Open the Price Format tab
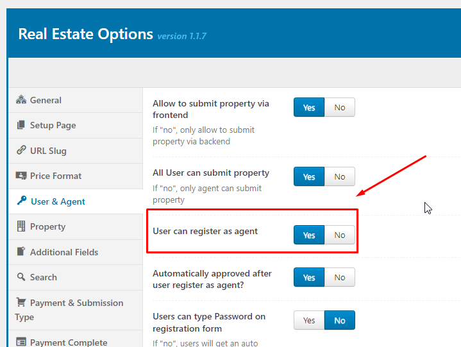The height and width of the screenshot is (347, 461). click(55, 176)
